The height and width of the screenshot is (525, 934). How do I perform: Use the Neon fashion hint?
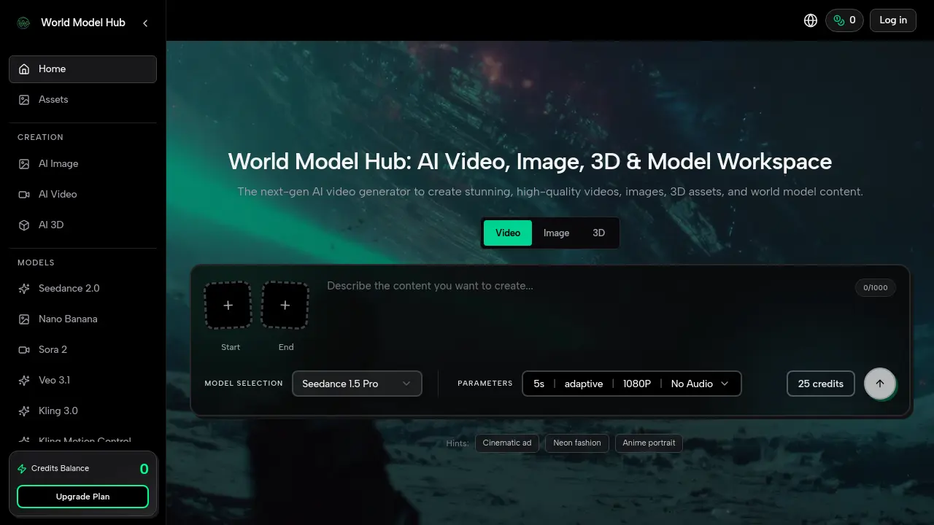coord(577,443)
